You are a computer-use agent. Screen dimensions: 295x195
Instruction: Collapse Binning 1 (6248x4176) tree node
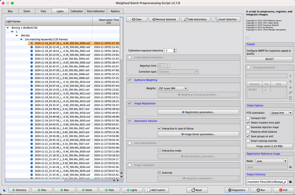8,28
